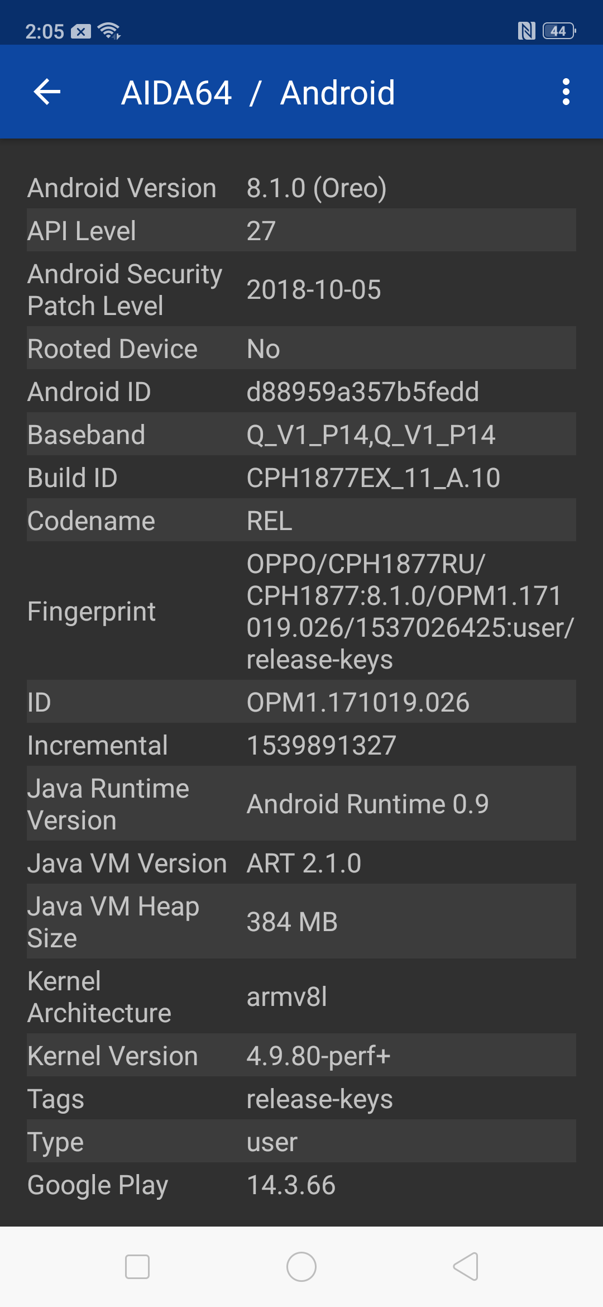The height and width of the screenshot is (1307, 603).
Task: Select the Android ID value
Action: (x=363, y=392)
